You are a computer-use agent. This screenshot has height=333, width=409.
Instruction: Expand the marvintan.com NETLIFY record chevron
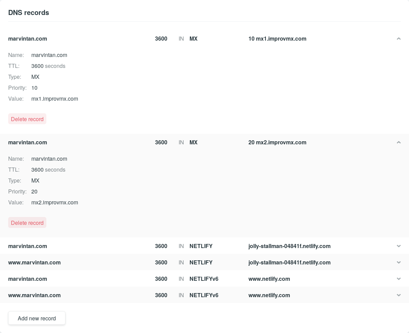(x=398, y=246)
